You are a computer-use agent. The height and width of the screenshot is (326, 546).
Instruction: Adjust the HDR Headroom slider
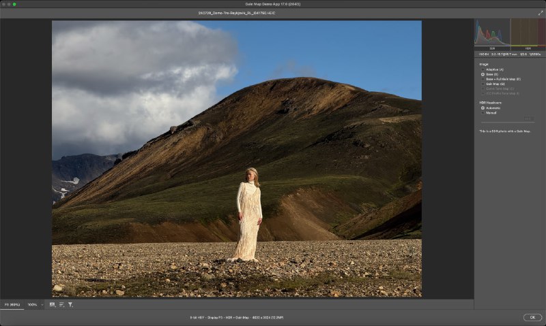(508, 123)
